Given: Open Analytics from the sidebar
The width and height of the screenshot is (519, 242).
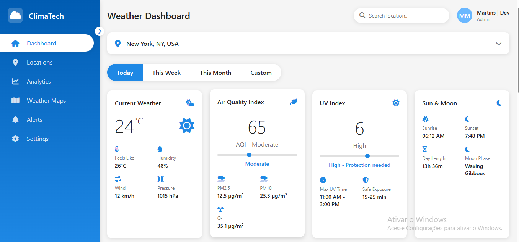Looking at the screenshot, I should click(47, 81).
